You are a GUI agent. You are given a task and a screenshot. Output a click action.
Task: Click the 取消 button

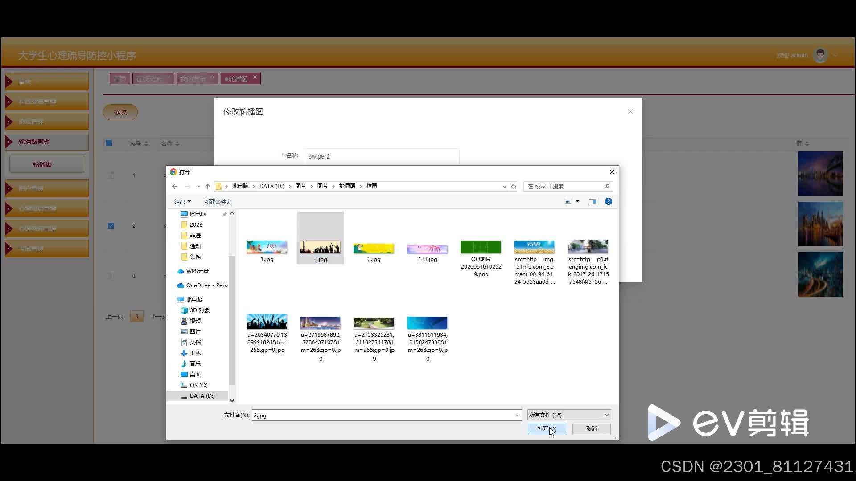591,428
